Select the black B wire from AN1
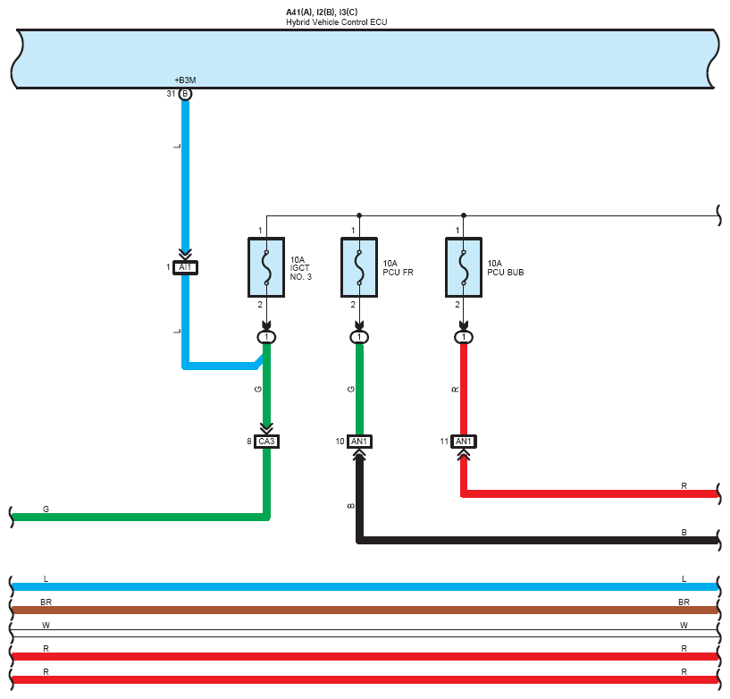This screenshot has width=730, height=699. [x=536, y=539]
